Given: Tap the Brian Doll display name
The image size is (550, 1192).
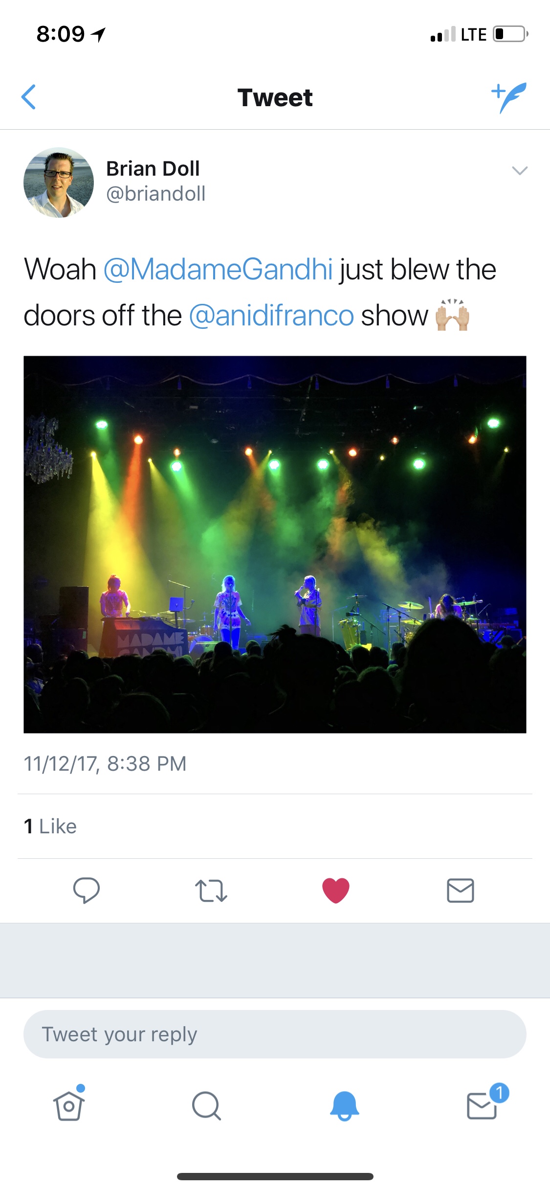Looking at the screenshot, I should [x=153, y=168].
